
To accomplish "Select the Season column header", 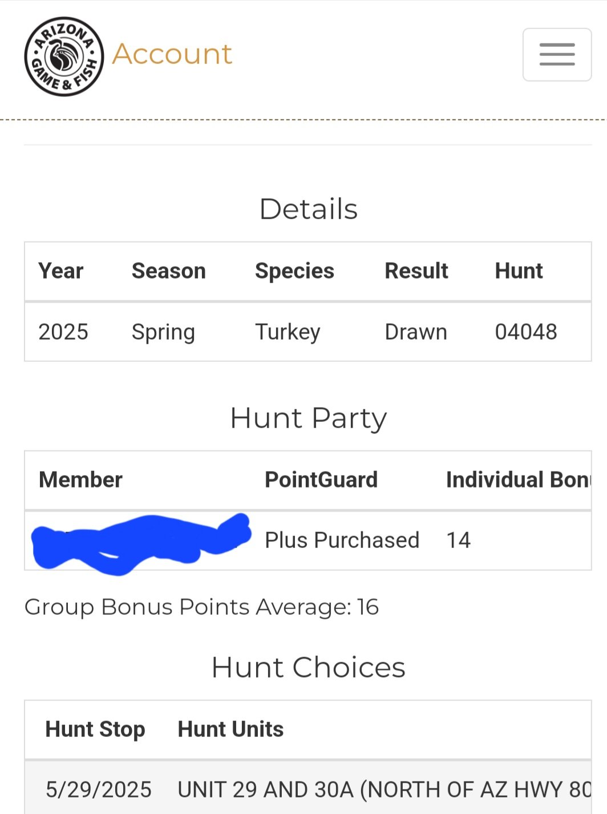I will 169,271.
